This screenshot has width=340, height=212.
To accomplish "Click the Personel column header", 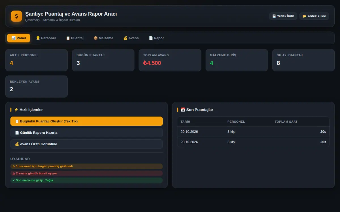I will [236, 122].
